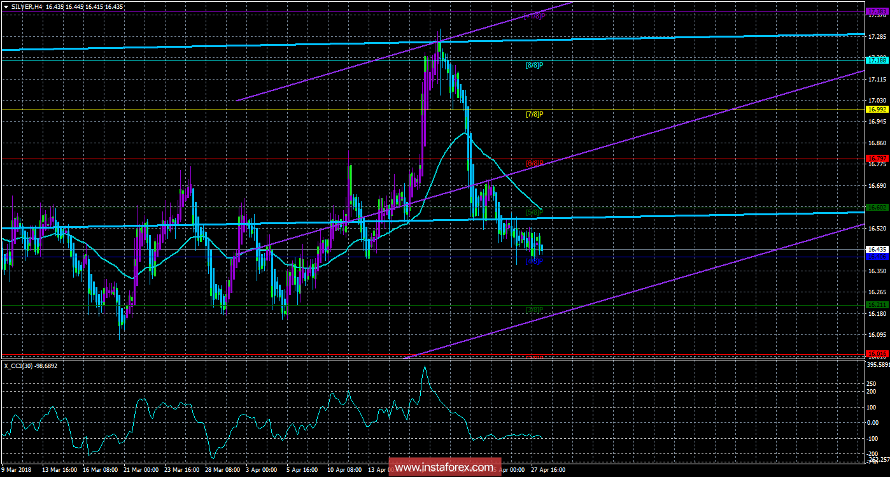Select the green [3/8]P level label
The height and width of the screenshot is (477, 890).
click(x=534, y=310)
